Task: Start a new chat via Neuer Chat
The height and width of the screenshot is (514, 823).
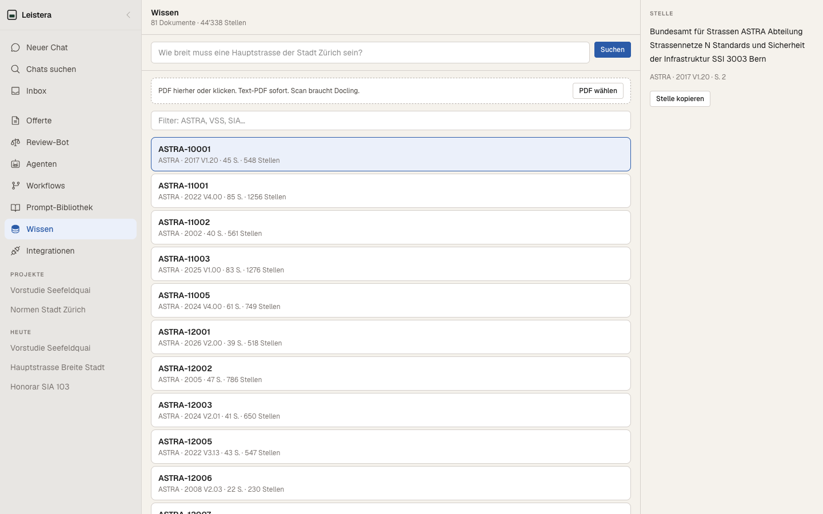Action: pyautogui.click(x=70, y=47)
